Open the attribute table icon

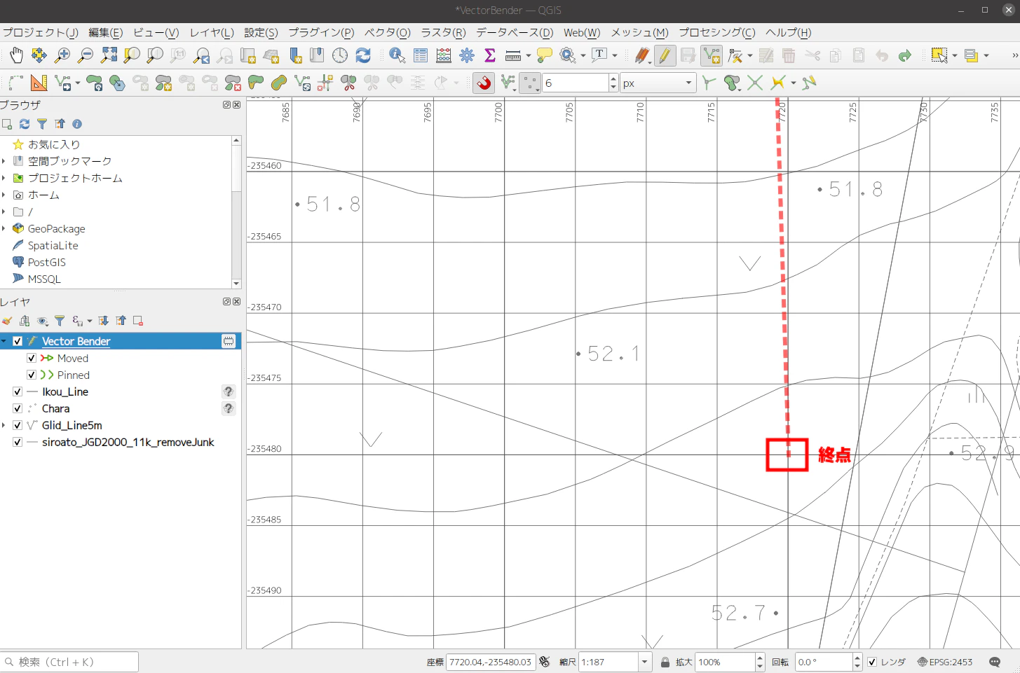pos(421,55)
